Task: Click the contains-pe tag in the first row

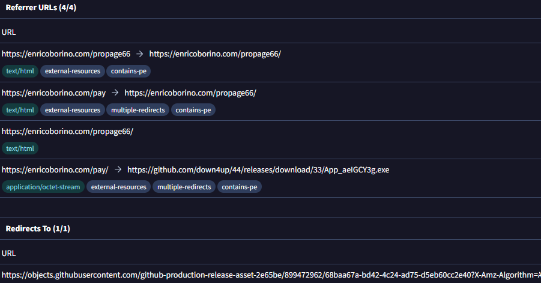Action: click(x=128, y=71)
